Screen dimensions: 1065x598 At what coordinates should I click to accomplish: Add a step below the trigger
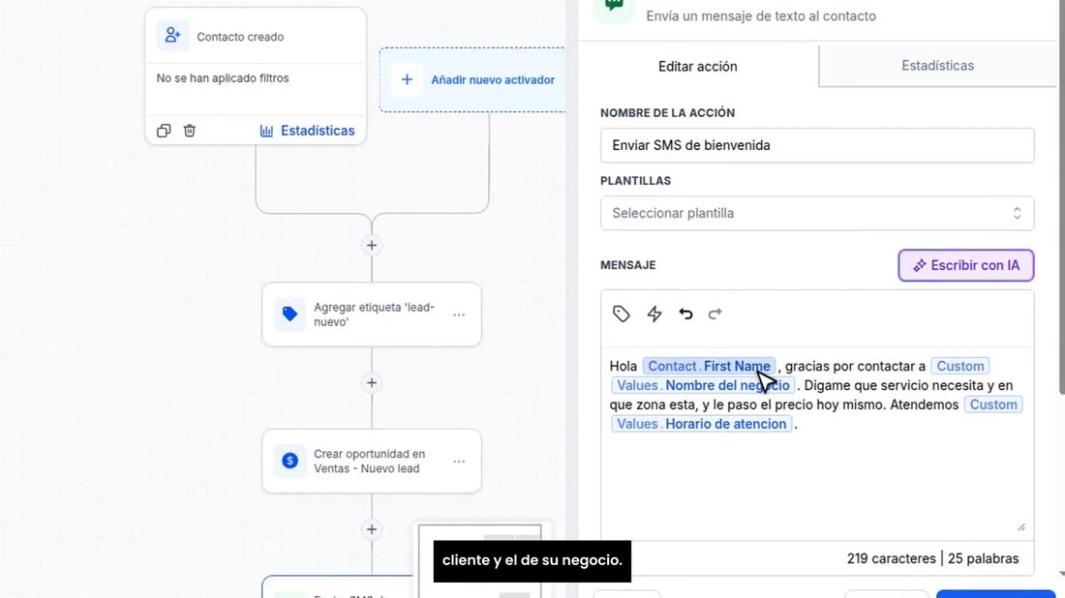tap(372, 245)
